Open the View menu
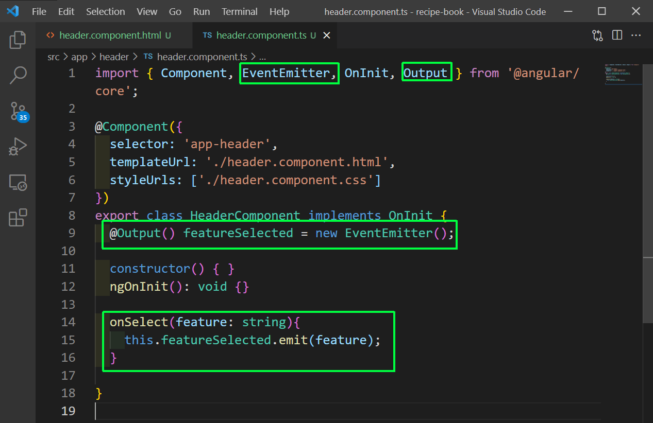653x423 pixels. click(147, 11)
